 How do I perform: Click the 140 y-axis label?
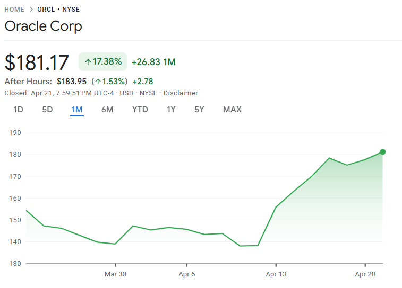click(x=15, y=242)
